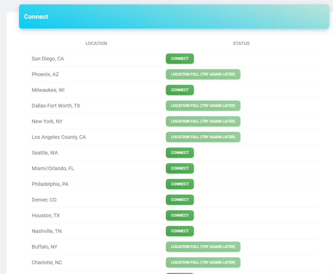Click the Charlotte, NC location label

[47, 263]
